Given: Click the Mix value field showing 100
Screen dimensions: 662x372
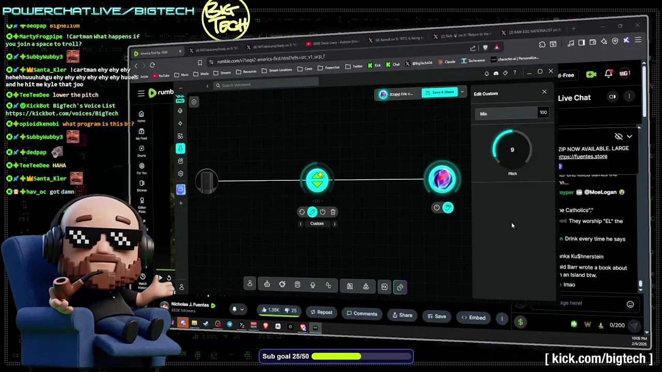Looking at the screenshot, I should pos(543,113).
